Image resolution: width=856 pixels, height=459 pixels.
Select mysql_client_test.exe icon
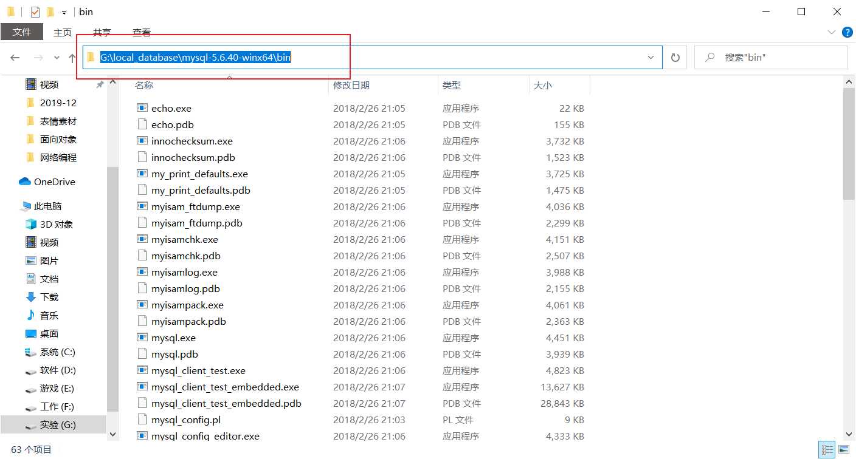coord(142,370)
